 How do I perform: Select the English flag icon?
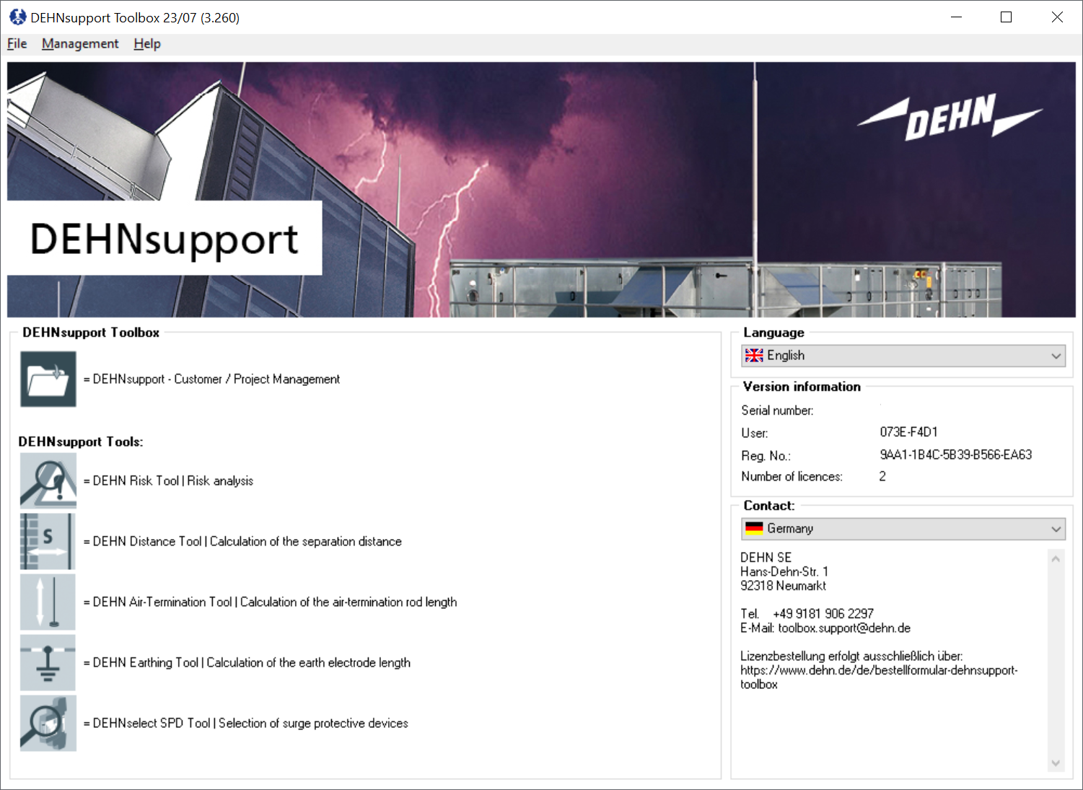(x=753, y=355)
